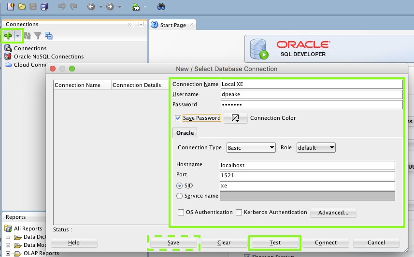Click the Connection Details column header
Viewport: 414px width, 257px height.
click(140, 85)
